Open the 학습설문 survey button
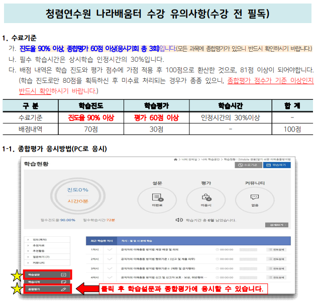The height and width of the screenshot is (302, 315). (47, 275)
